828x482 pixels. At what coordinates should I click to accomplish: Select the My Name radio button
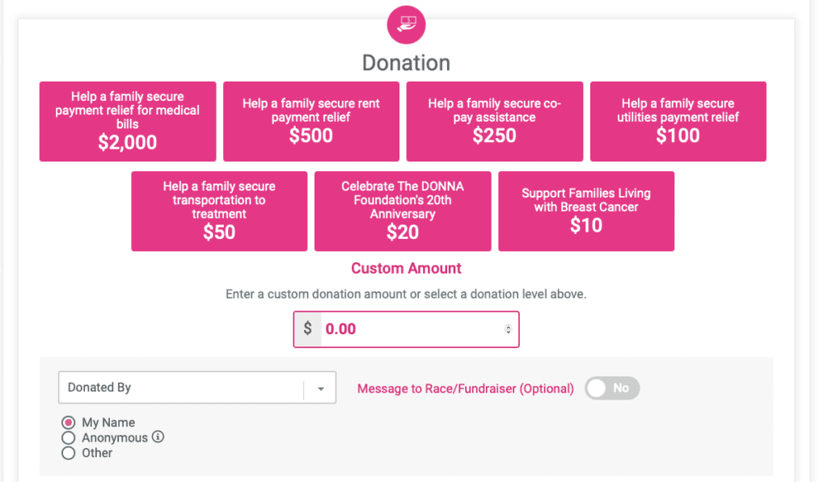(x=68, y=422)
